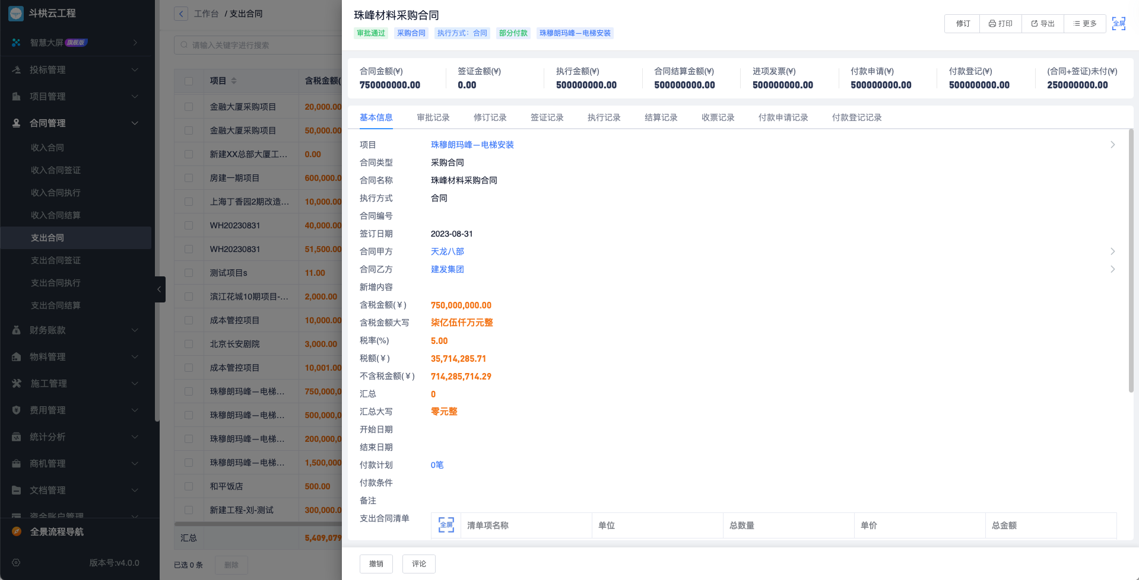
Task: Click the 合同管理 stamp icon
Action: coord(15,123)
